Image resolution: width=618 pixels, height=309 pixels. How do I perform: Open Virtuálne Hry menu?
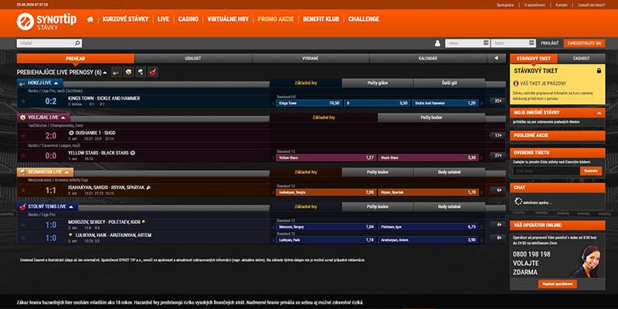point(228,19)
